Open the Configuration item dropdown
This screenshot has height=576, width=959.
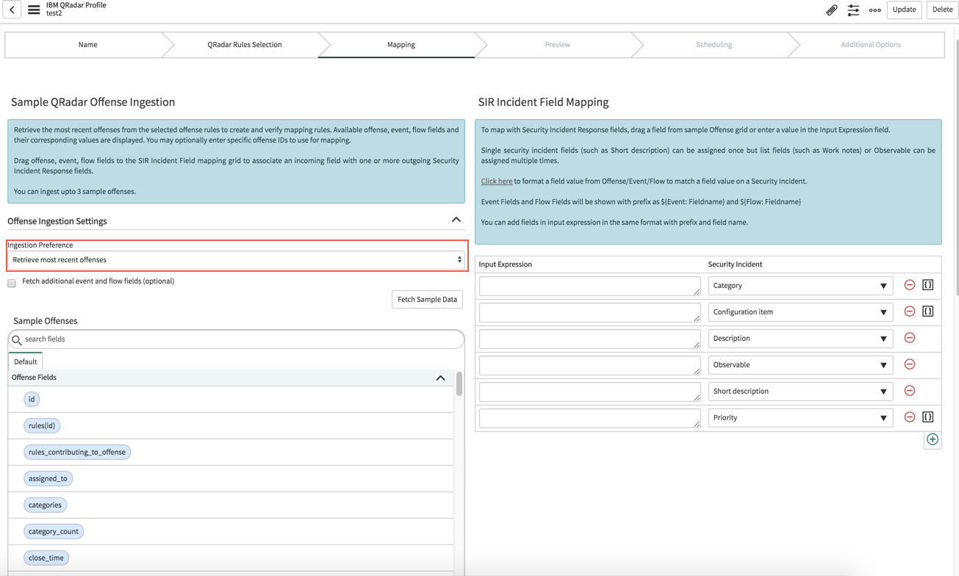point(800,312)
